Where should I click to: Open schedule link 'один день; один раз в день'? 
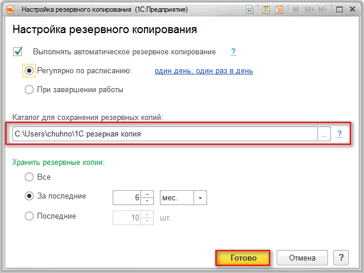pos(204,71)
